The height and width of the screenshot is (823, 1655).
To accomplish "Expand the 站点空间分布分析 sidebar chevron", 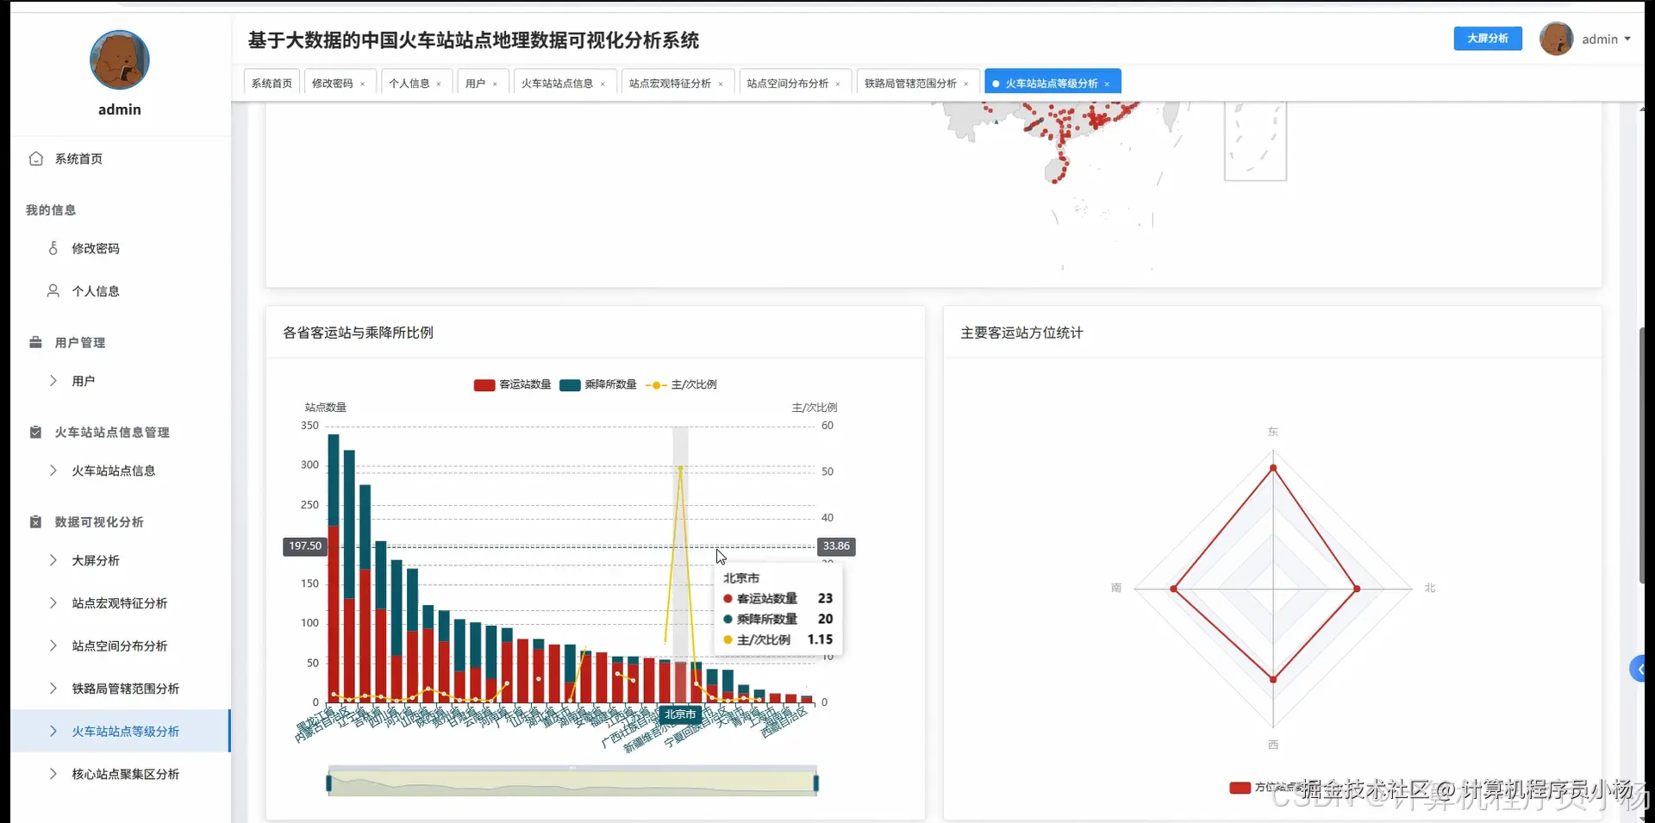I will click(x=53, y=645).
